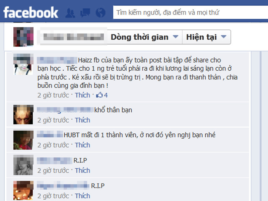The width and height of the screenshot is (268, 201).
Task: Like the 'khổ thân bạn' comment
Action: pos(82,120)
